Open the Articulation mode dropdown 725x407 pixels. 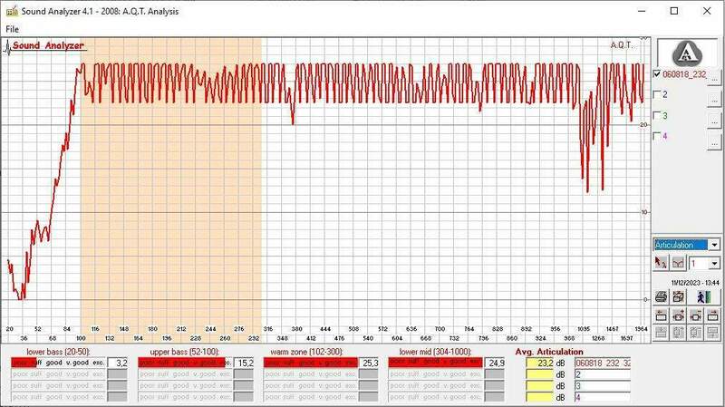tap(714, 245)
